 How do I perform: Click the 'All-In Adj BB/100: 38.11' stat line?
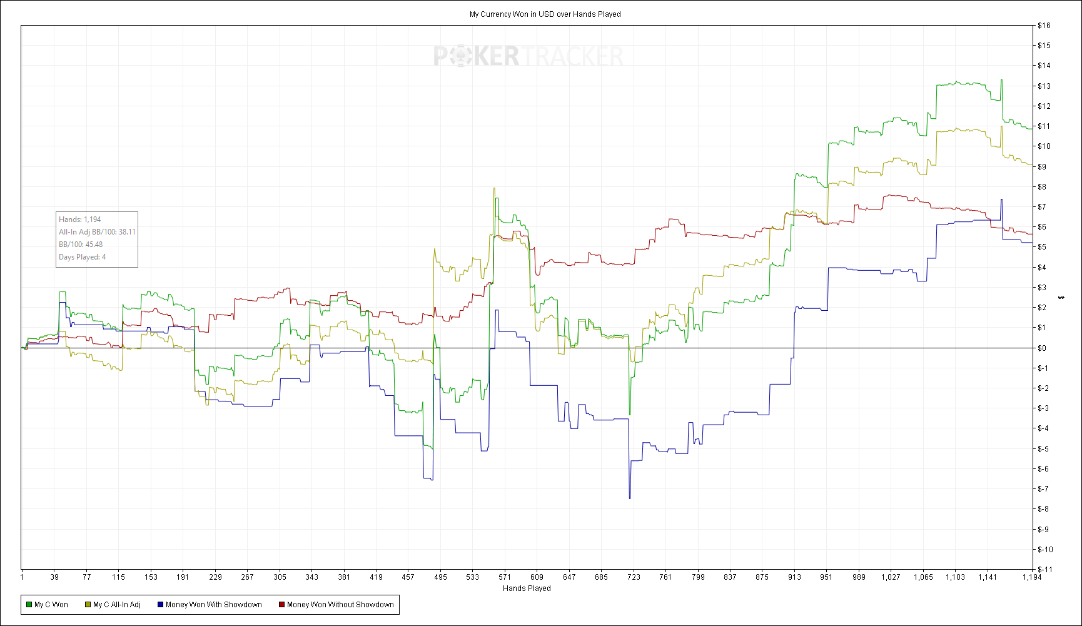click(x=97, y=232)
